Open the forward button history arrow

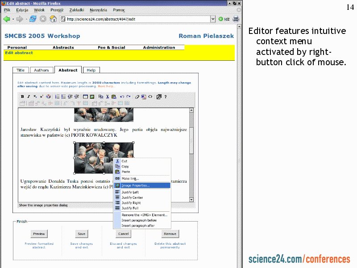click(26, 19)
